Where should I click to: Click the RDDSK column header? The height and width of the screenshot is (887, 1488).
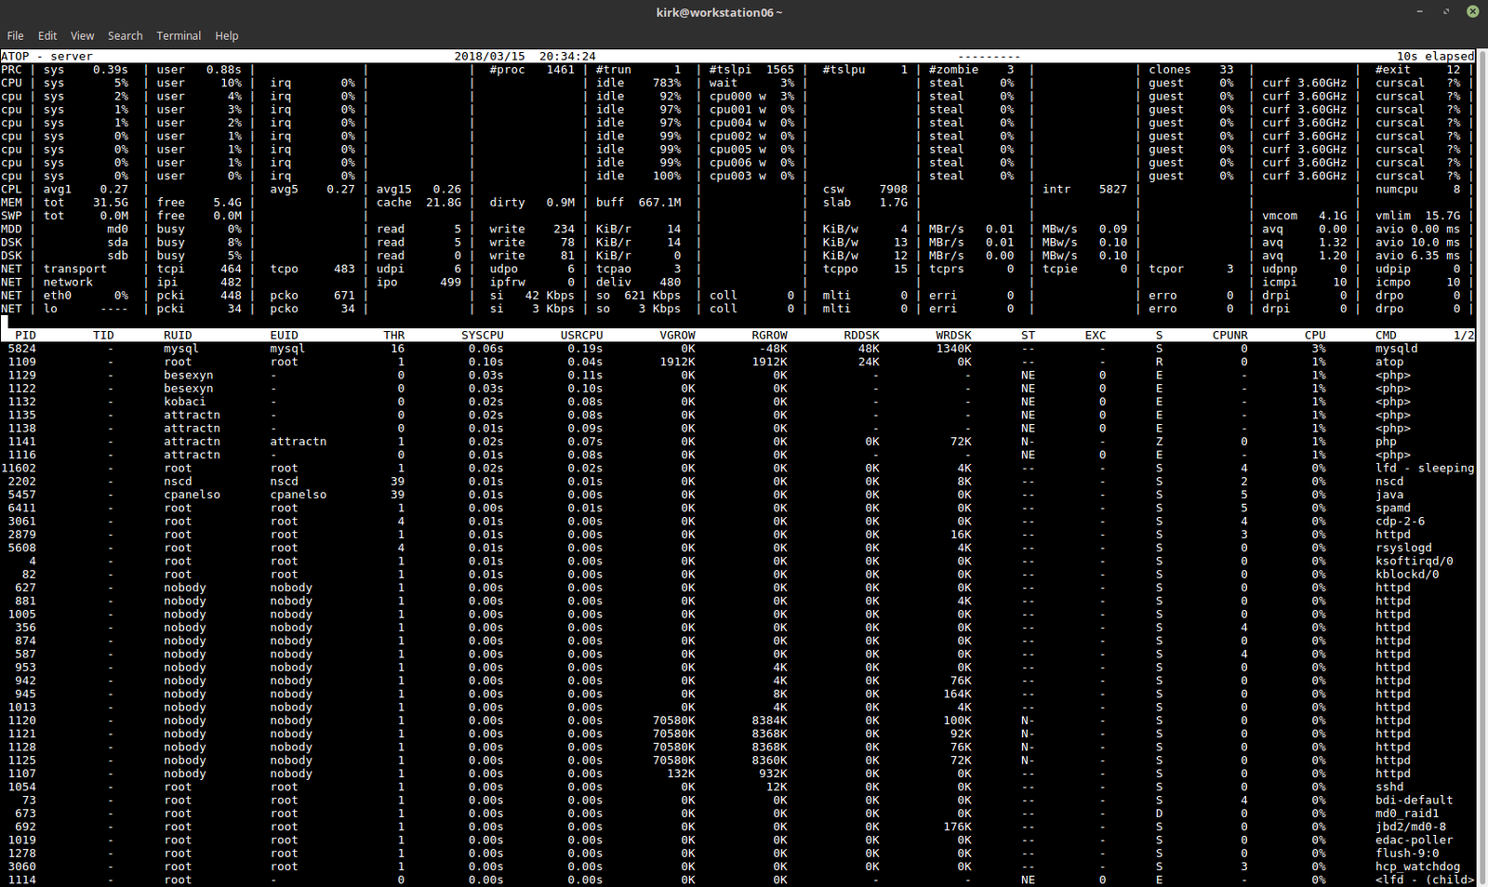862,335
